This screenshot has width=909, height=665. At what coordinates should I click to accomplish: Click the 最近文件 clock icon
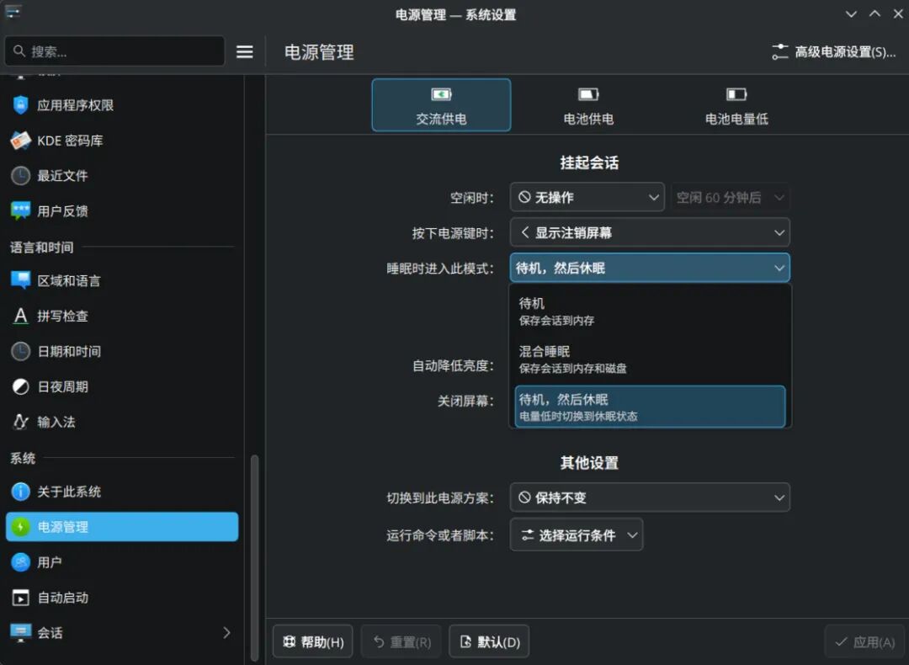21,176
